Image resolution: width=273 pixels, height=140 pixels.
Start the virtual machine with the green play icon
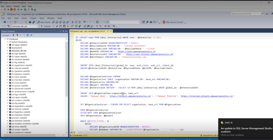(21, 10)
